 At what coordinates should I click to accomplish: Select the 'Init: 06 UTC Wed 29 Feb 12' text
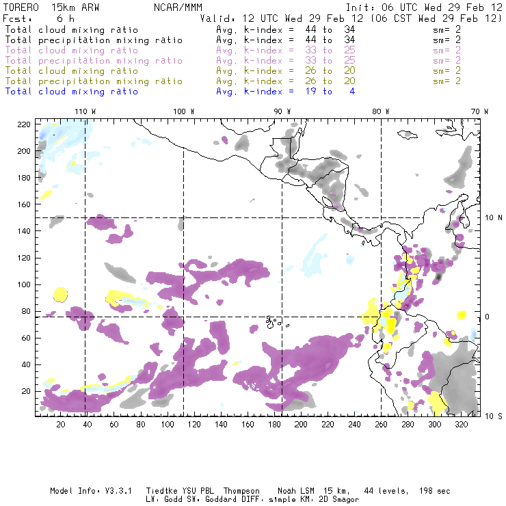click(x=424, y=8)
